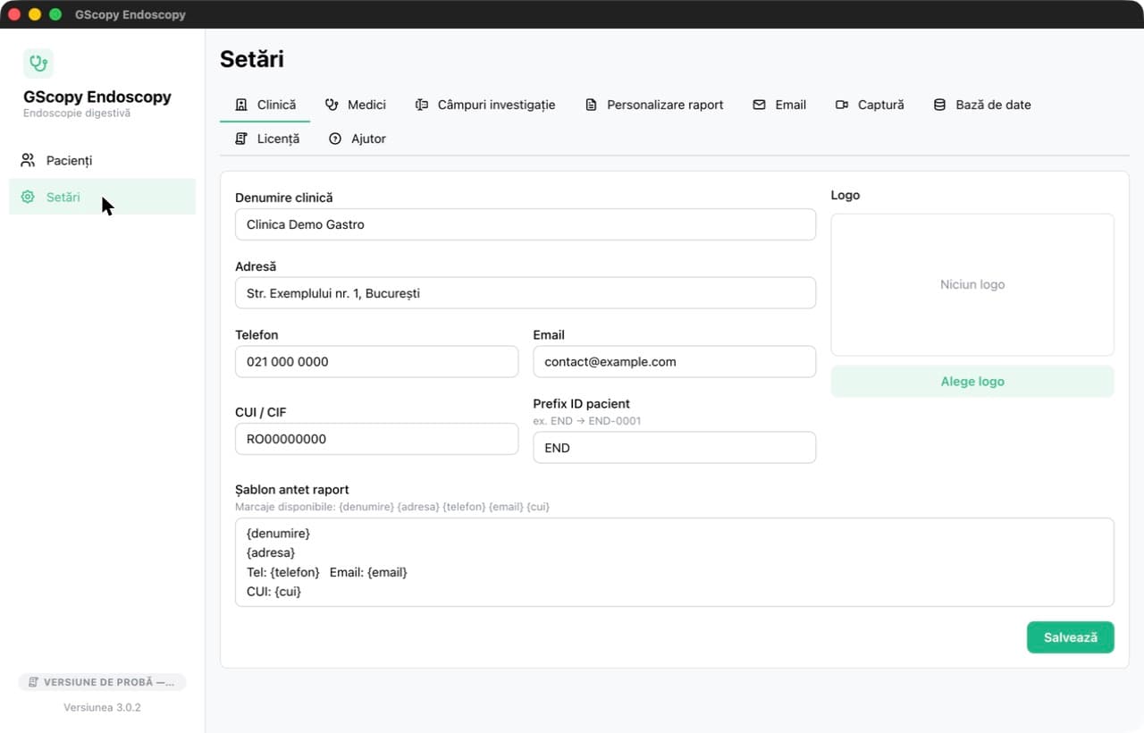The image size is (1144, 733).
Task: Click the GScopy stethoscope logo icon
Action: pyautogui.click(x=38, y=63)
